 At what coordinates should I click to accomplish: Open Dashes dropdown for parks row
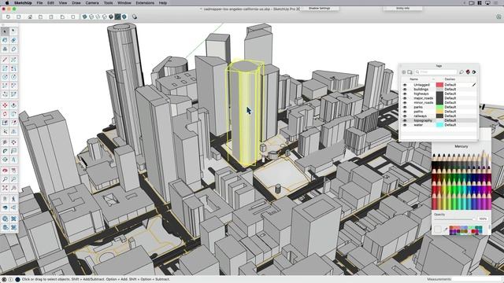coord(450,107)
